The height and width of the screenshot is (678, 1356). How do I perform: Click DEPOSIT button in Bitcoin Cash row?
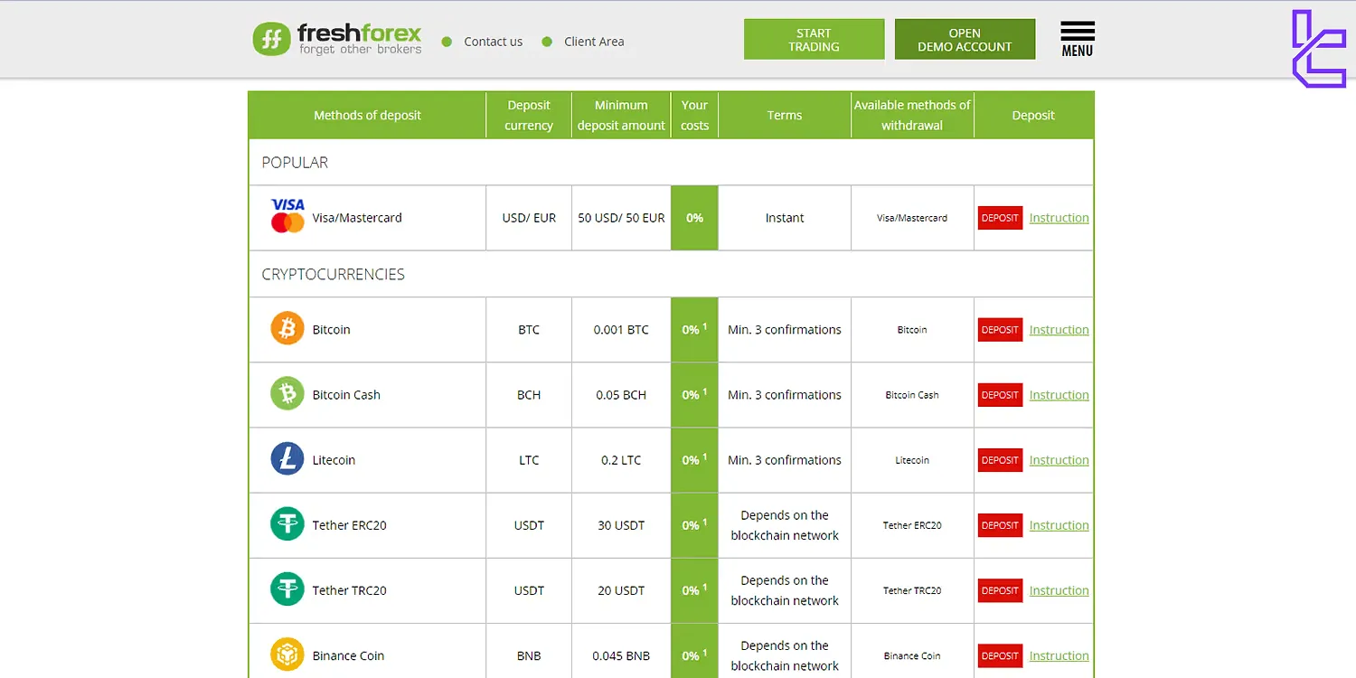1000,395
